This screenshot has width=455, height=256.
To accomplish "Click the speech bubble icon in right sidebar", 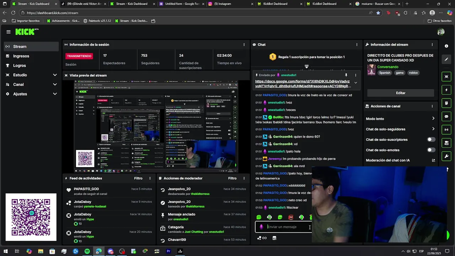I will (x=446, y=116).
